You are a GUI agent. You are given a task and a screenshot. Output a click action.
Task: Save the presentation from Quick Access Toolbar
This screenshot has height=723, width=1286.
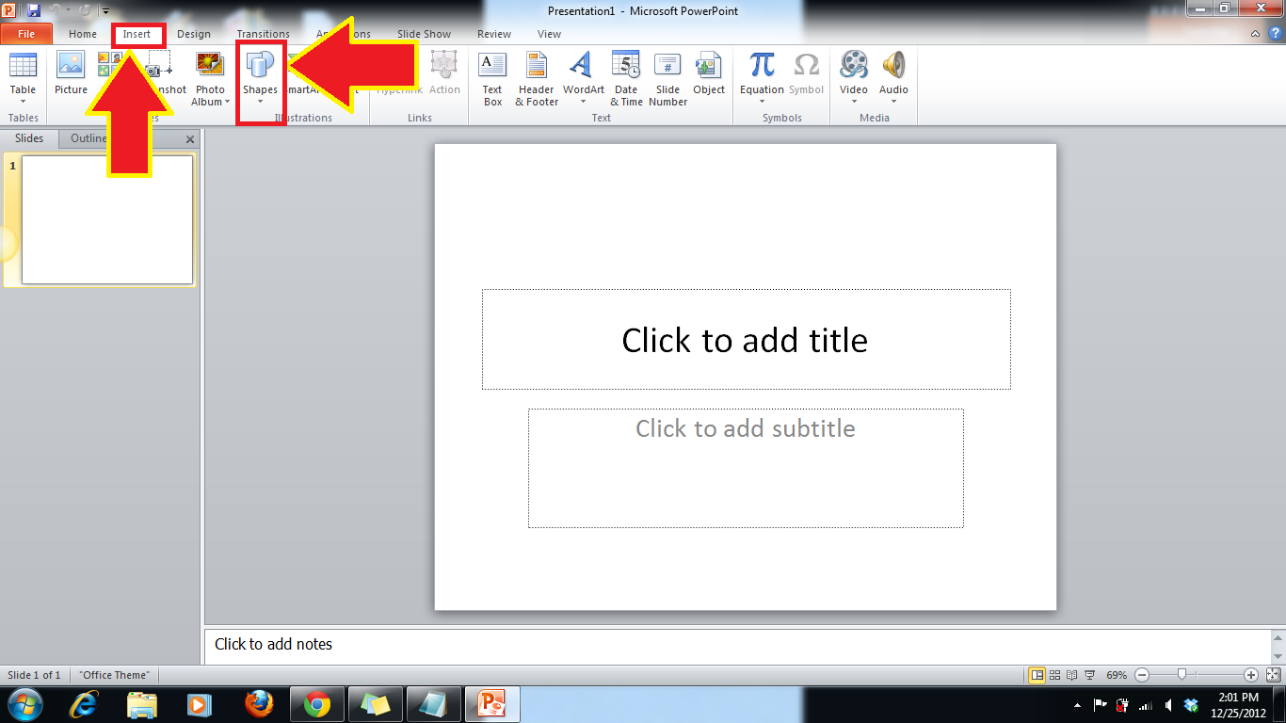34,10
